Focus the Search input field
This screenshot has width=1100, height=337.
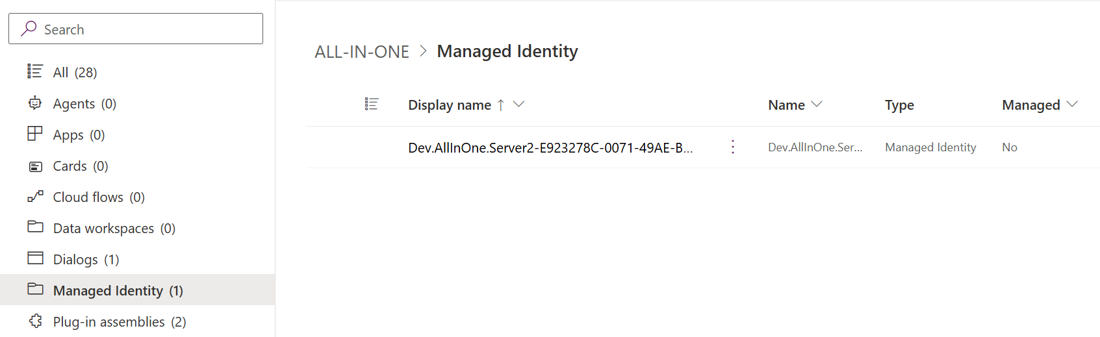pos(136,29)
